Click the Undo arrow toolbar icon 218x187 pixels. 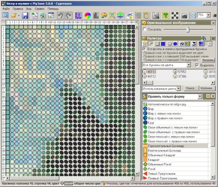60,15
